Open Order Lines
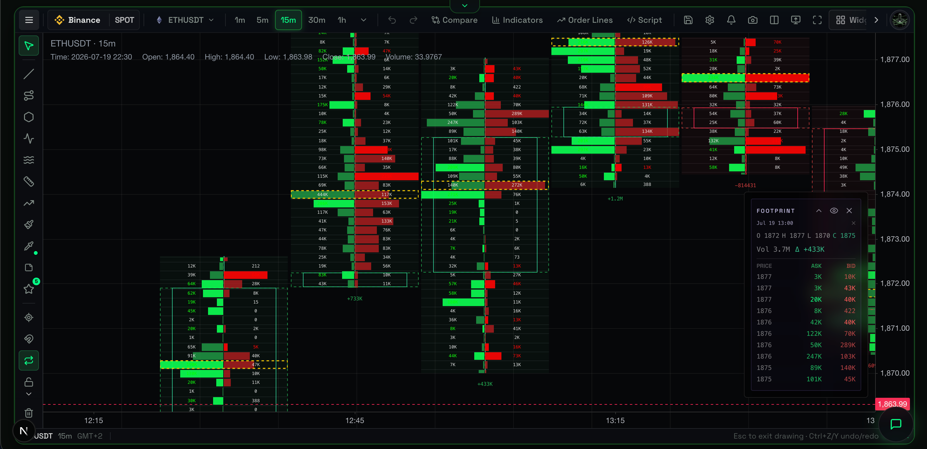 point(585,20)
